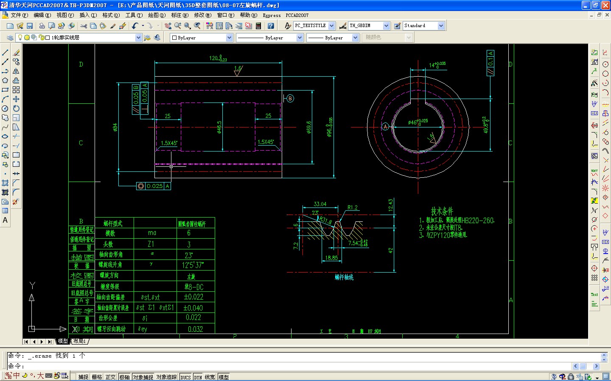Click the first-layout tab navigation arrow
Image resolution: width=611 pixels, height=381 pixels.
point(26,342)
